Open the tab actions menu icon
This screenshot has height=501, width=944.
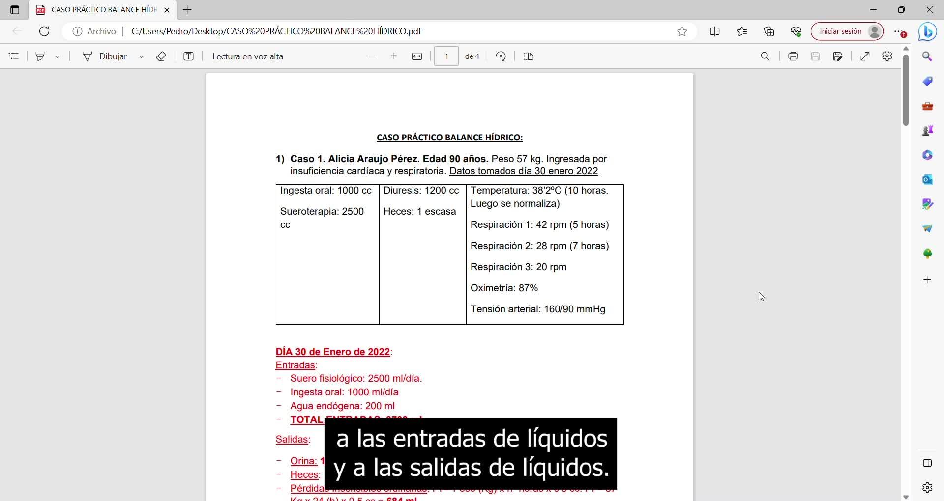coord(15,10)
